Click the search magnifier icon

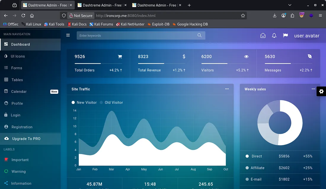pyautogui.click(x=200, y=36)
